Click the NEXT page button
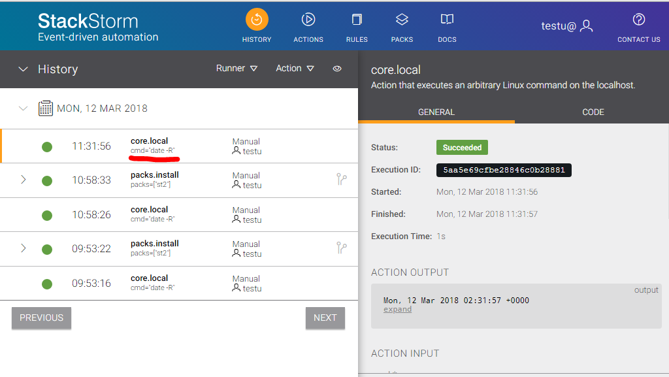Viewport: 669px width, 377px height. (x=325, y=318)
